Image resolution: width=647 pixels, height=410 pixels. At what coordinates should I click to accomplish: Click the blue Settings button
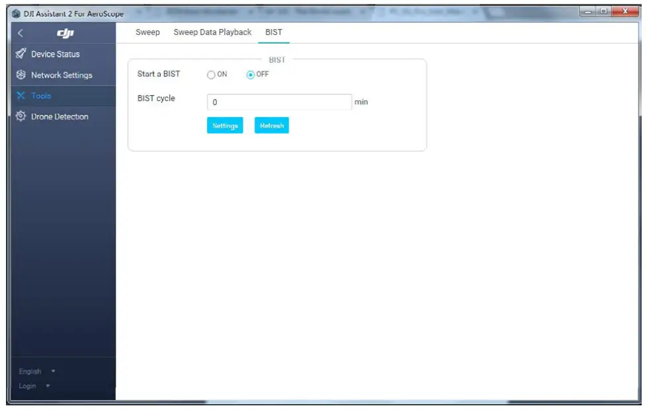click(225, 126)
